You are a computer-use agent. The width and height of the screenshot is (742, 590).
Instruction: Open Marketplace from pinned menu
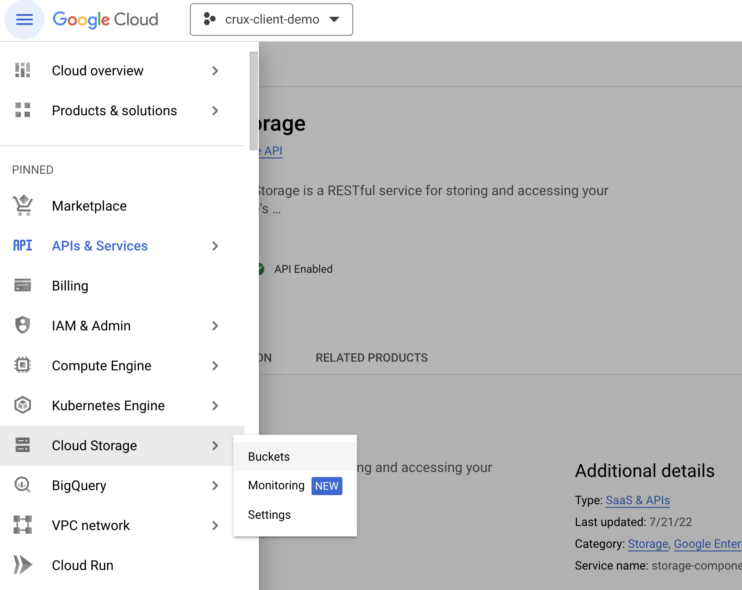(x=122, y=206)
